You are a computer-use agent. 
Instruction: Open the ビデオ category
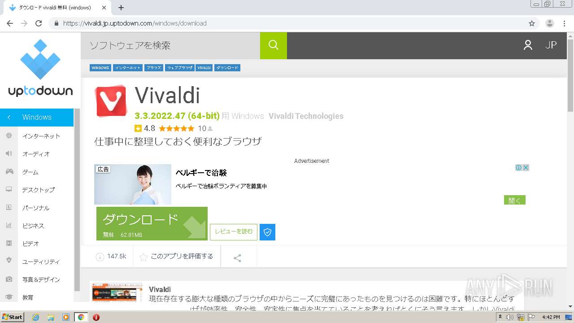click(x=30, y=244)
